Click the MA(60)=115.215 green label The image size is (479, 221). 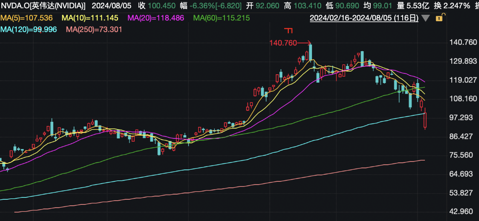coord(221,18)
